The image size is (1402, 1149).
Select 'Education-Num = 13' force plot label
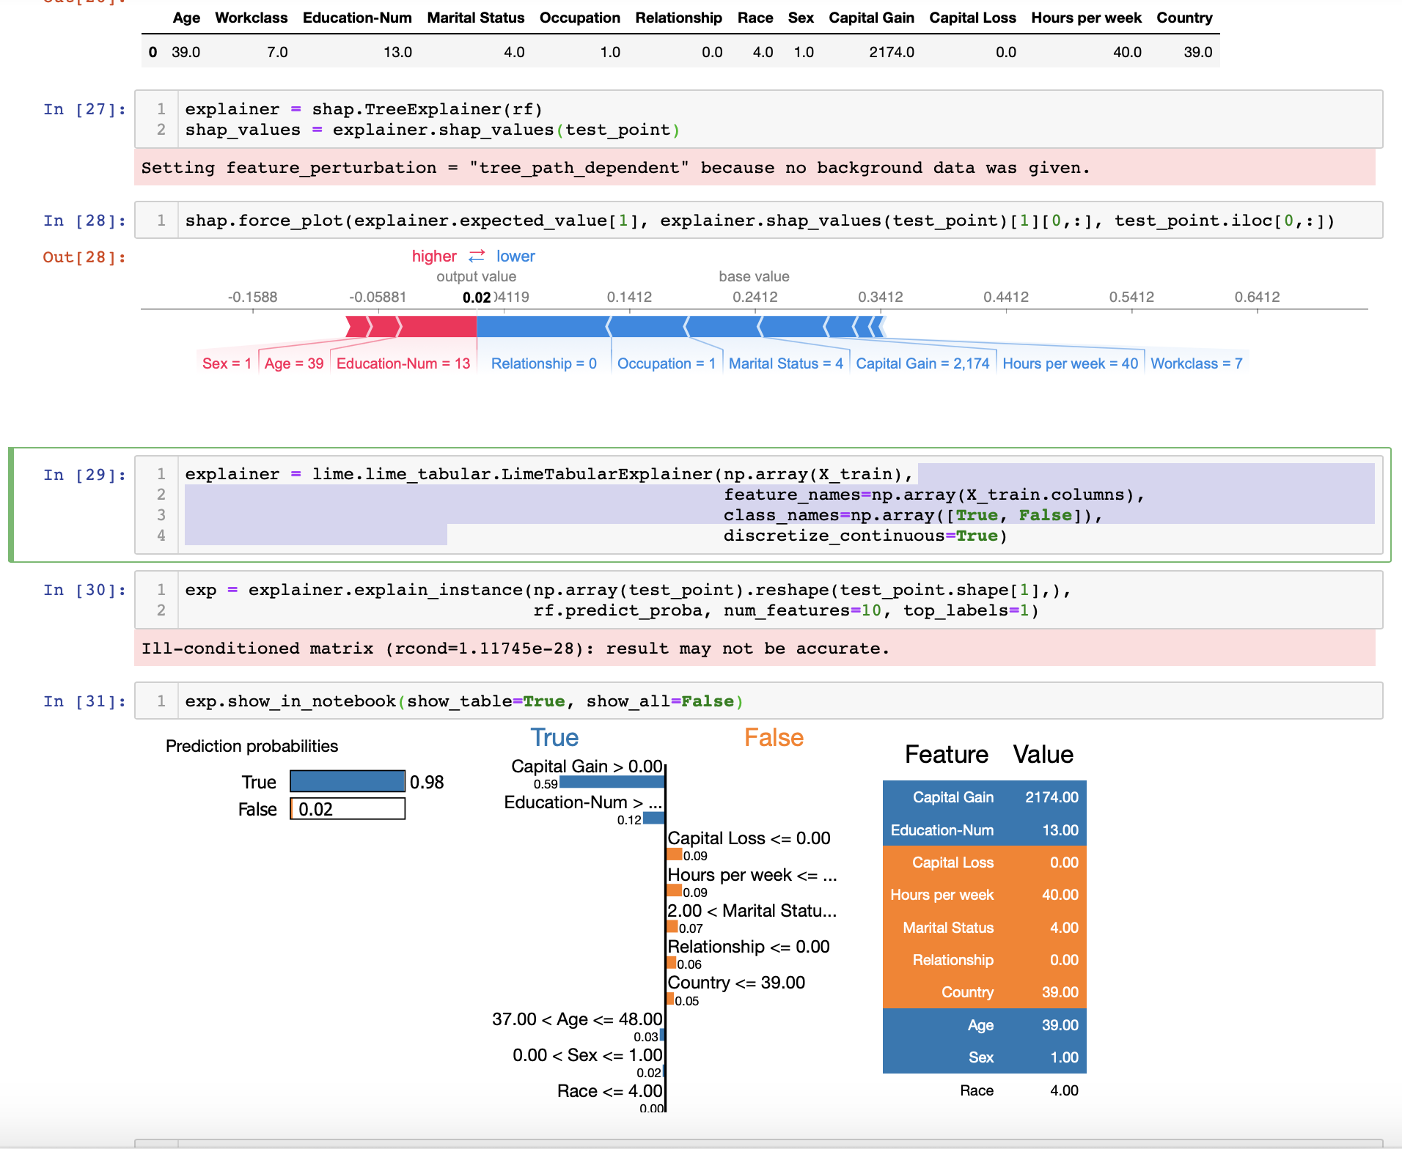point(403,363)
